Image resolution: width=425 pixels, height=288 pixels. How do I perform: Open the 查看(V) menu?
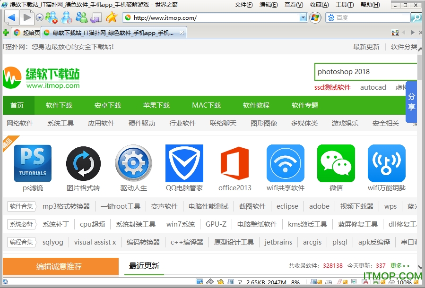pos(294,5)
